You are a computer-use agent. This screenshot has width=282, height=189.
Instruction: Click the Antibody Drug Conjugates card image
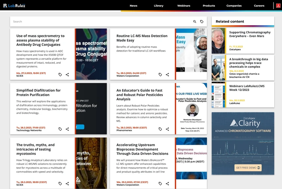[91, 54]
